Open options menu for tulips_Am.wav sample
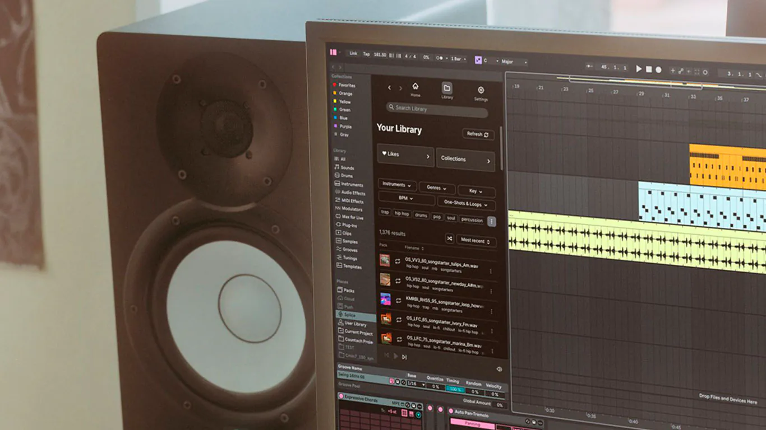Viewport: 766px width, 430px height. 491,272
